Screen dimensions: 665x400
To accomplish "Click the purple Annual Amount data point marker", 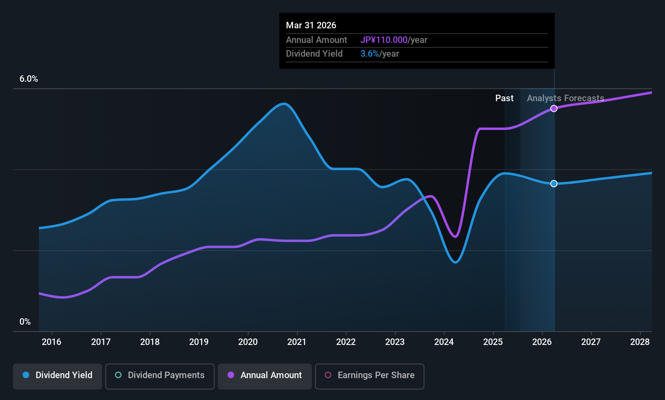I will pyautogui.click(x=554, y=109).
